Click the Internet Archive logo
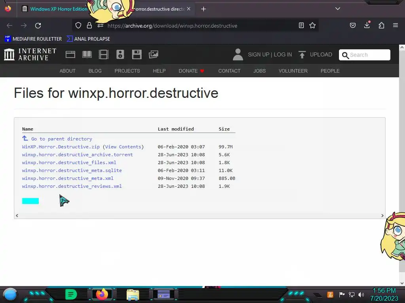This screenshot has width=405, height=303. 30,54
